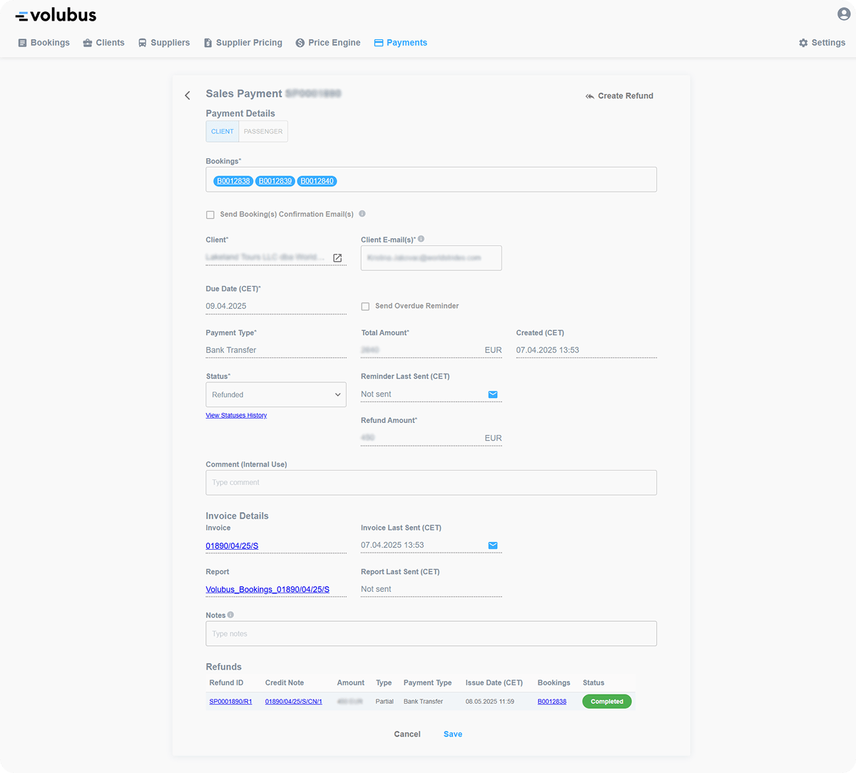Enable Send Booking(s) Confirmation Email(s) checkbox
This screenshot has width=856, height=773.
[x=210, y=215]
